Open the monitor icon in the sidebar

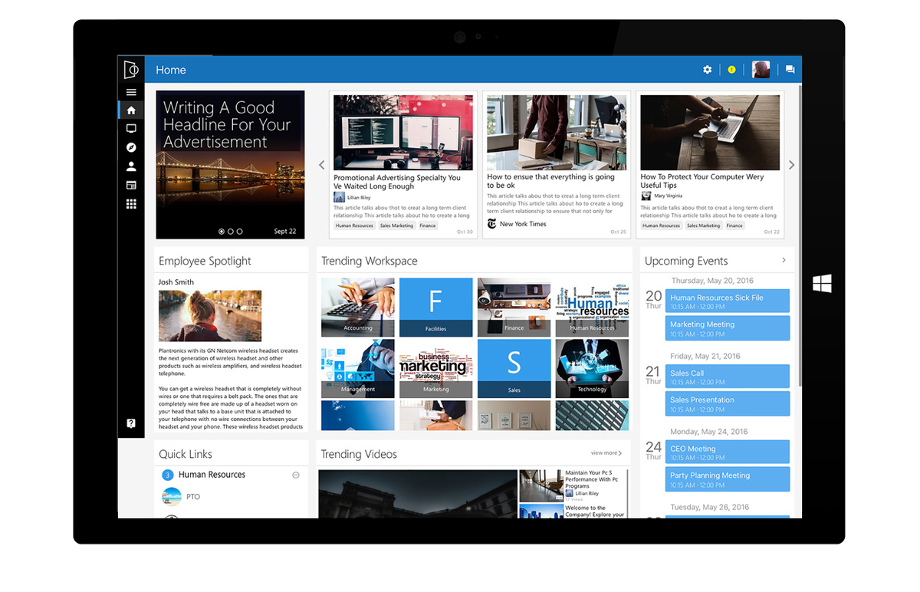(131, 129)
